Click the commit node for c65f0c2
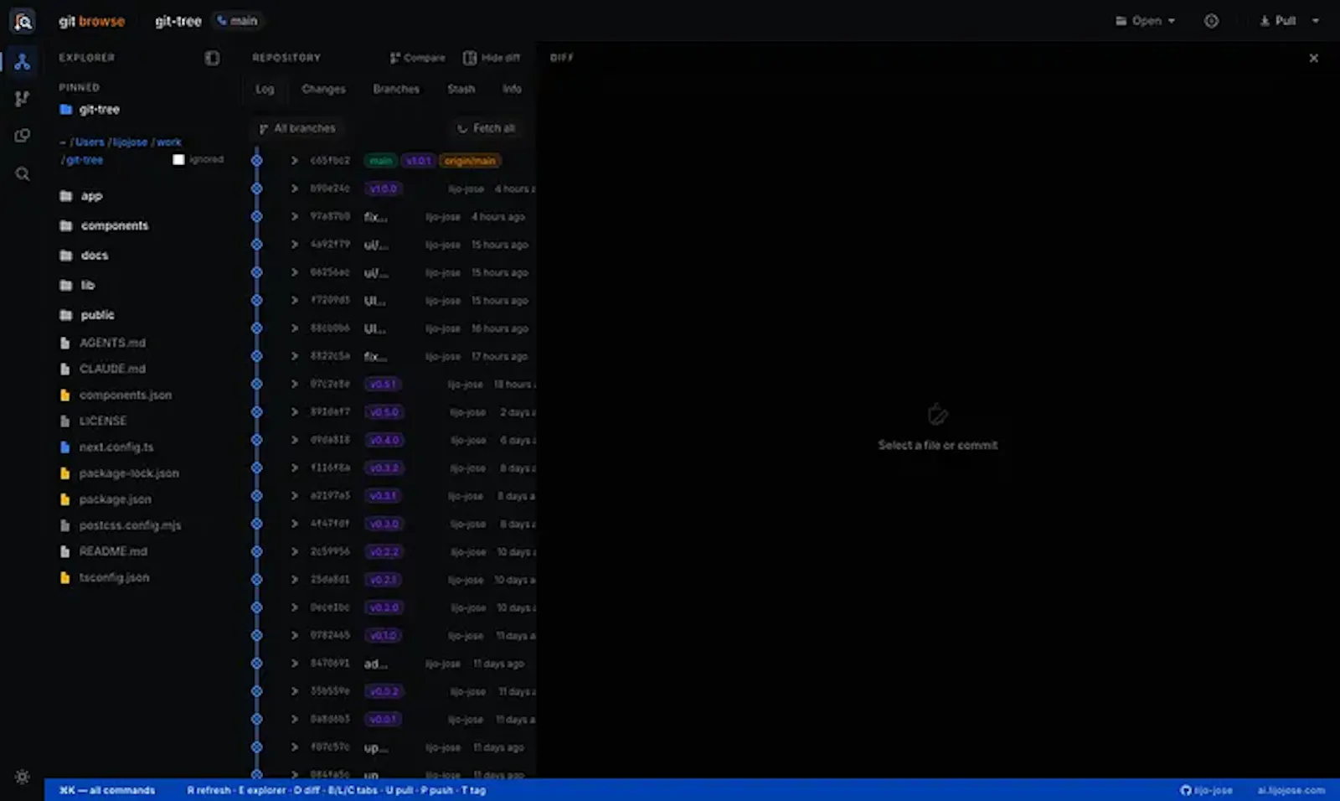The image size is (1340, 801). 257,160
